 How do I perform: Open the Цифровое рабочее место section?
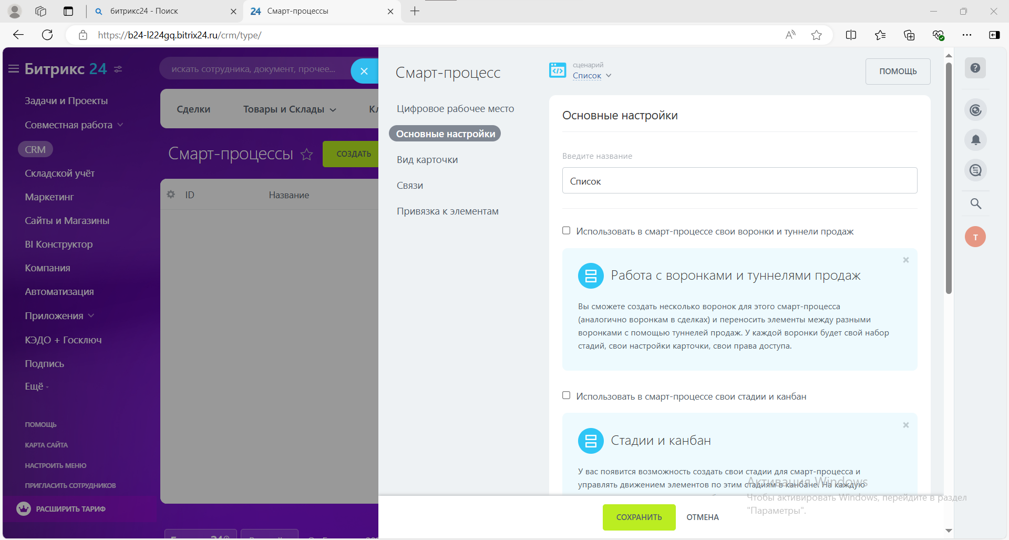coord(455,108)
